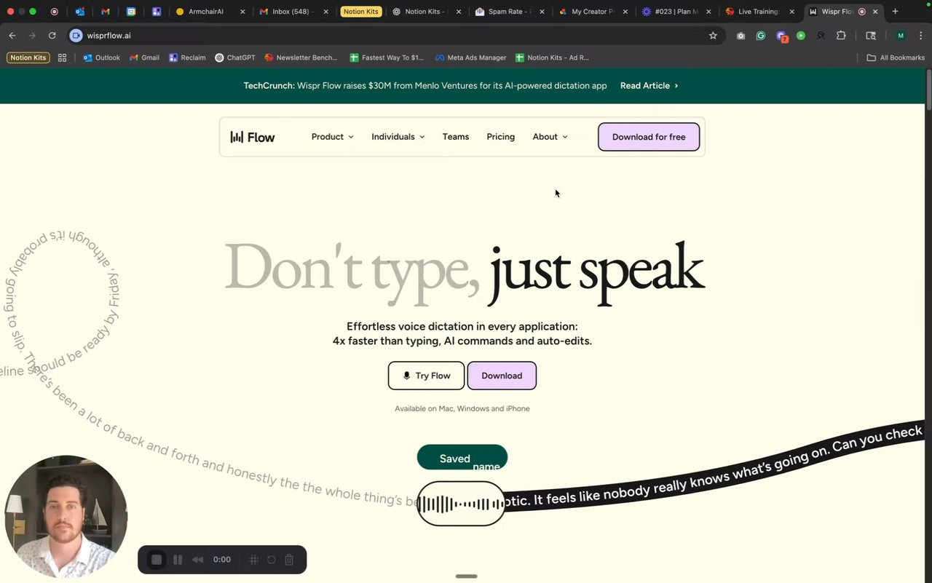This screenshot has height=583, width=932.
Task: Expand the Product dropdown menu
Action: point(333,137)
